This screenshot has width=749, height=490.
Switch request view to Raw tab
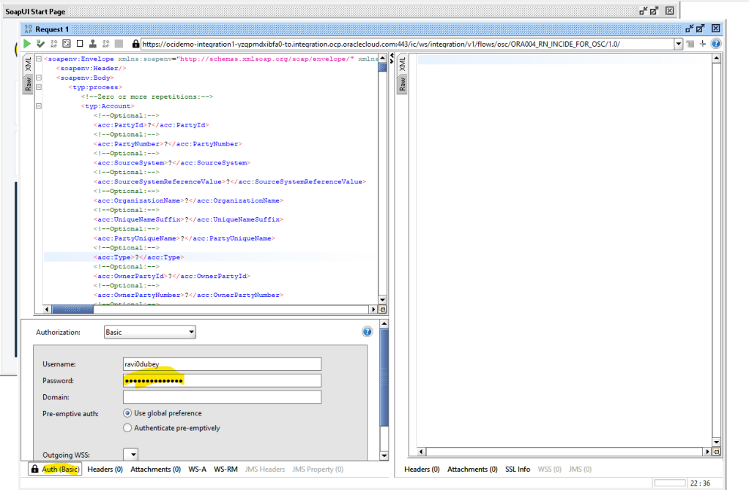click(28, 84)
